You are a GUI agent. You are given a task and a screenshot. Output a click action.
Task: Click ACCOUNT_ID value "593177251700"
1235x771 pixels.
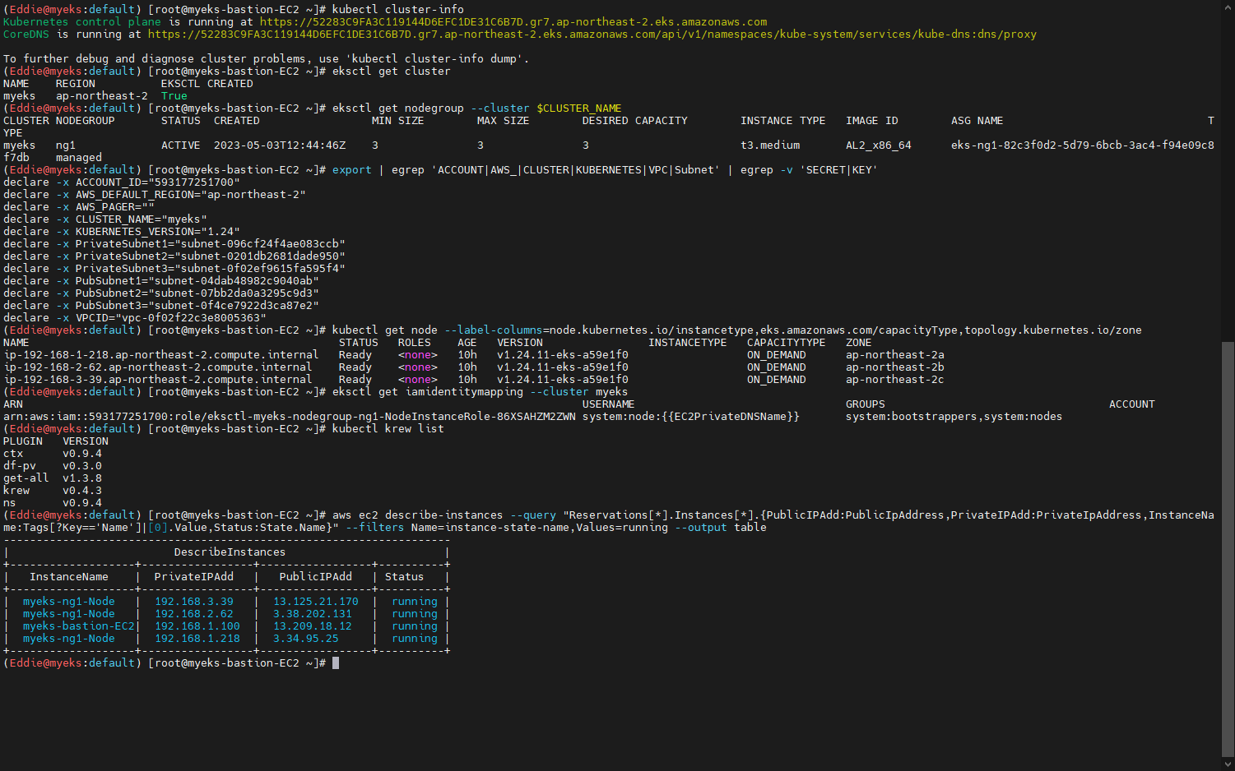click(194, 182)
